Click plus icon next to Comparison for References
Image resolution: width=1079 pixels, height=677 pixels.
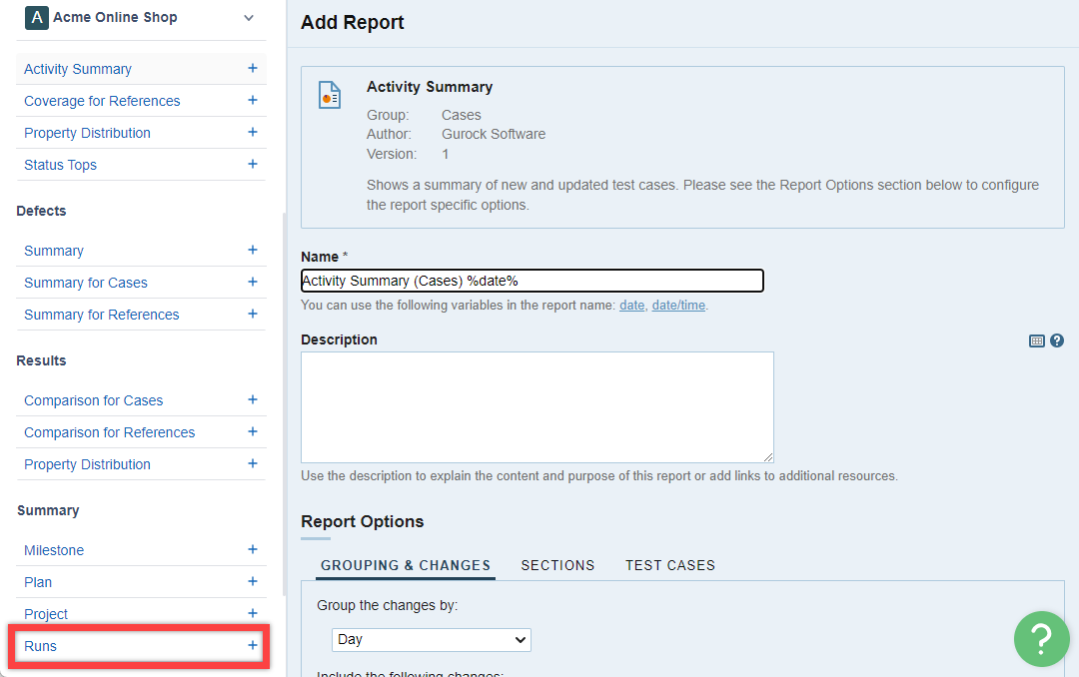(252, 432)
